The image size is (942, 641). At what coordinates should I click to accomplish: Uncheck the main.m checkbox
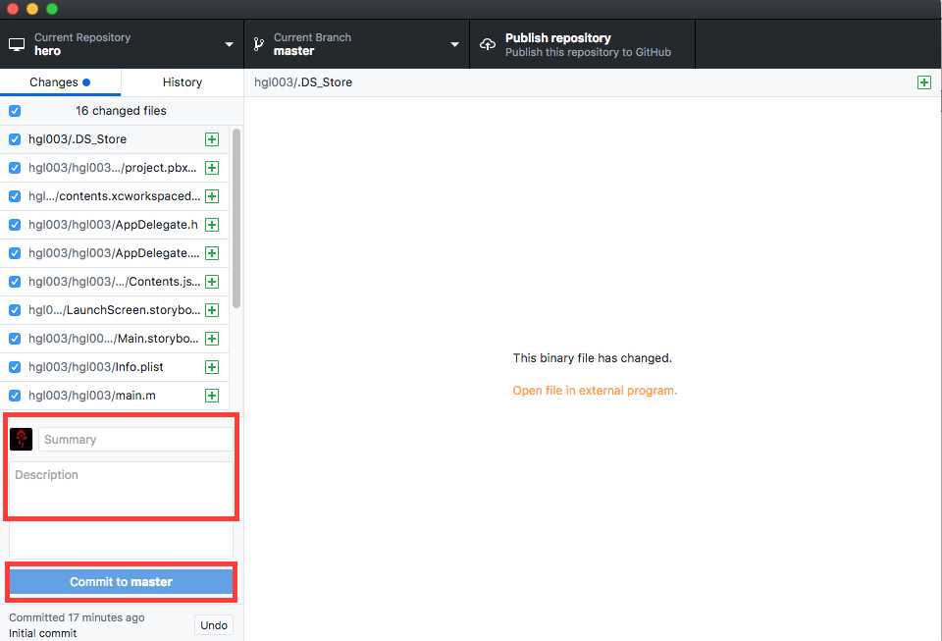(15, 396)
